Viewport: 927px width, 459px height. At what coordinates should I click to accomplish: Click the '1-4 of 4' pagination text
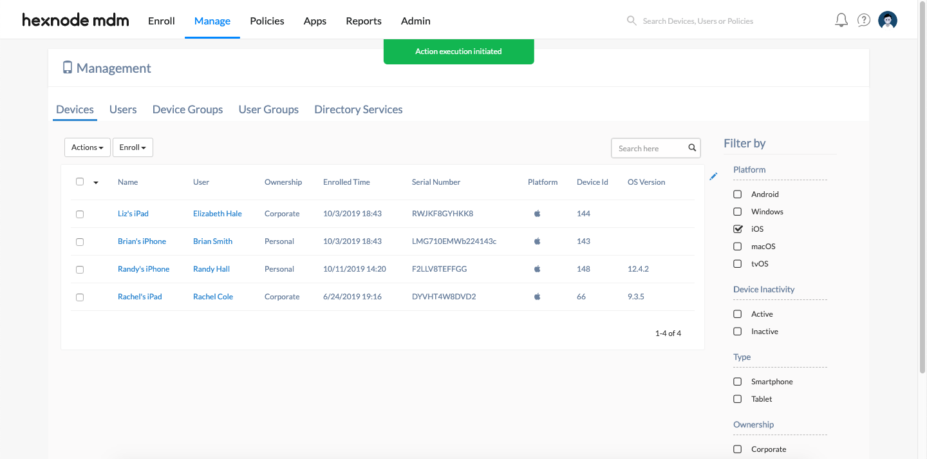coord(668,333)
